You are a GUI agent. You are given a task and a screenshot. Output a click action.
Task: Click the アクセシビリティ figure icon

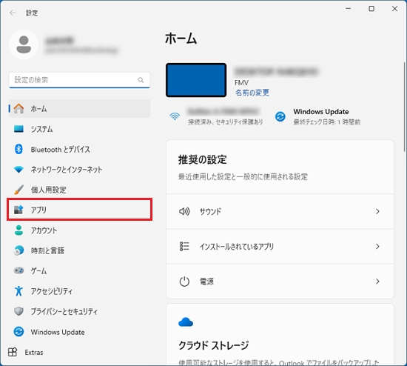(18, 291)
